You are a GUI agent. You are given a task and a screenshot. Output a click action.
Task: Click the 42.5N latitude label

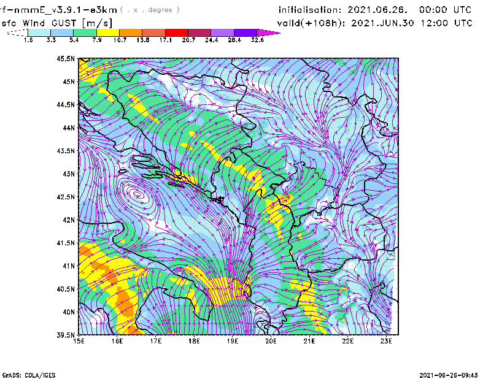(66, 197)
